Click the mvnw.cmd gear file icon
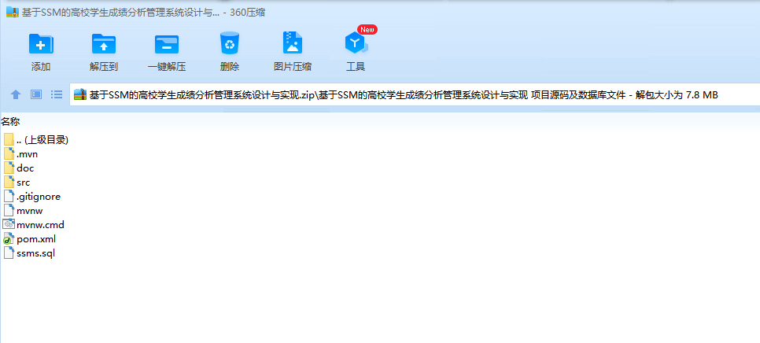Viewport: 760px width, 343px height. click(9, 224)
